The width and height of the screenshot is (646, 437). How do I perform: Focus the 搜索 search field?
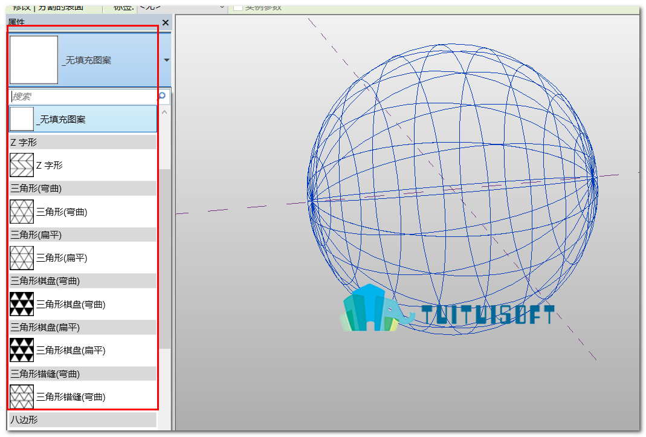pos(83,97)
